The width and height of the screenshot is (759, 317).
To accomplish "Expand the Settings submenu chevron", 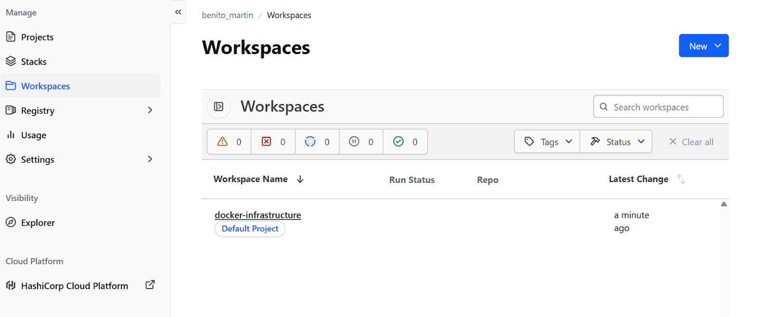I will (x=150, y=159).
